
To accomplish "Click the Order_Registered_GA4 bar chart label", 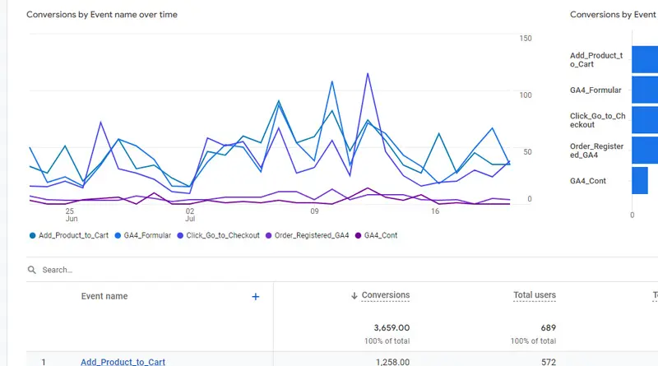I will coord(596,151).
